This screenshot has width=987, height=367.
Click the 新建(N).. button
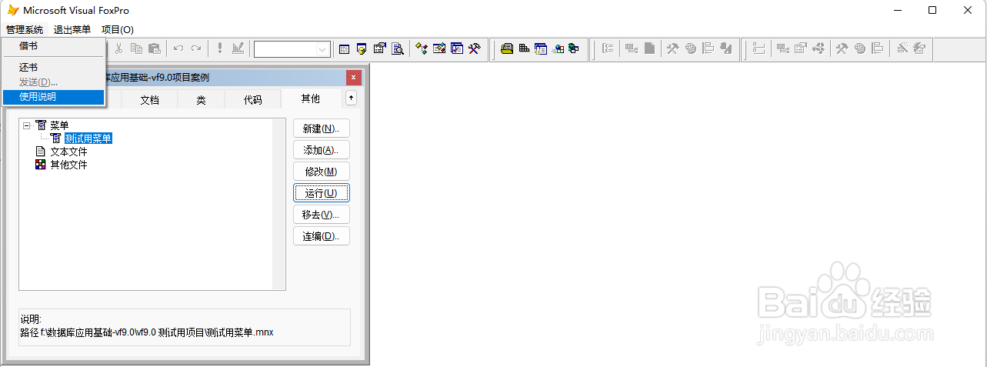[322, 128]
